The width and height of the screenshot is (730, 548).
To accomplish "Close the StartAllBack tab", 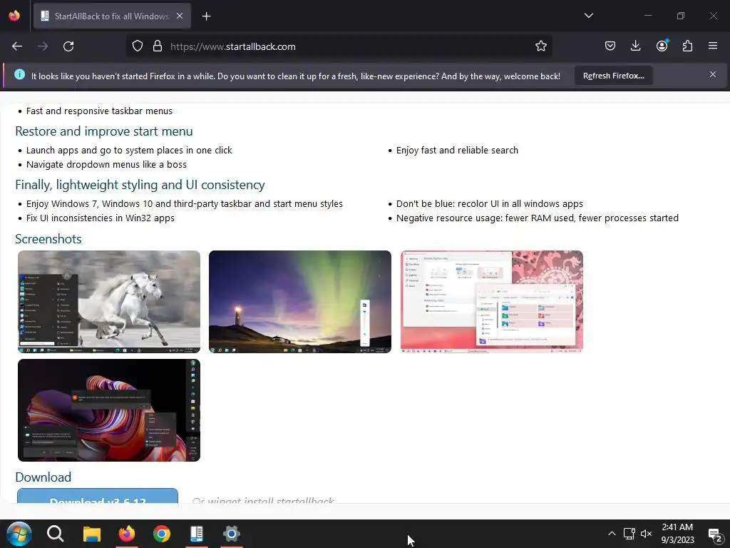I will (x=180, y=16).
